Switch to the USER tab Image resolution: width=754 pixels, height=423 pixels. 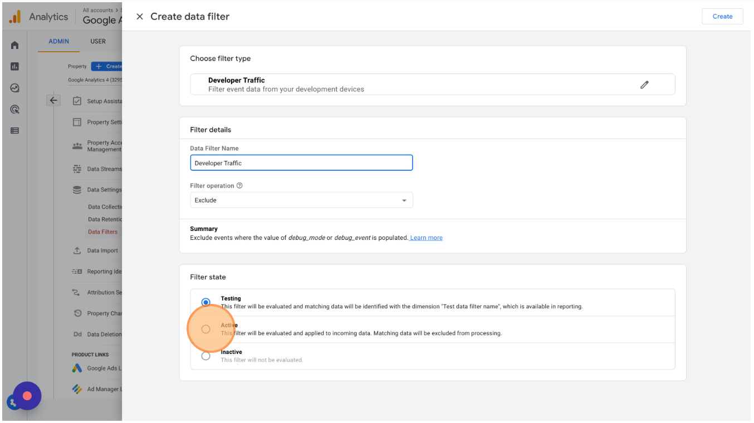98,41
